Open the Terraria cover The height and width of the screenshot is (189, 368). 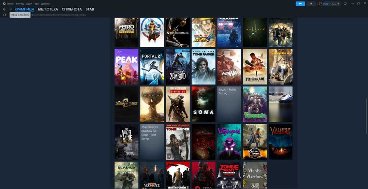255,104
